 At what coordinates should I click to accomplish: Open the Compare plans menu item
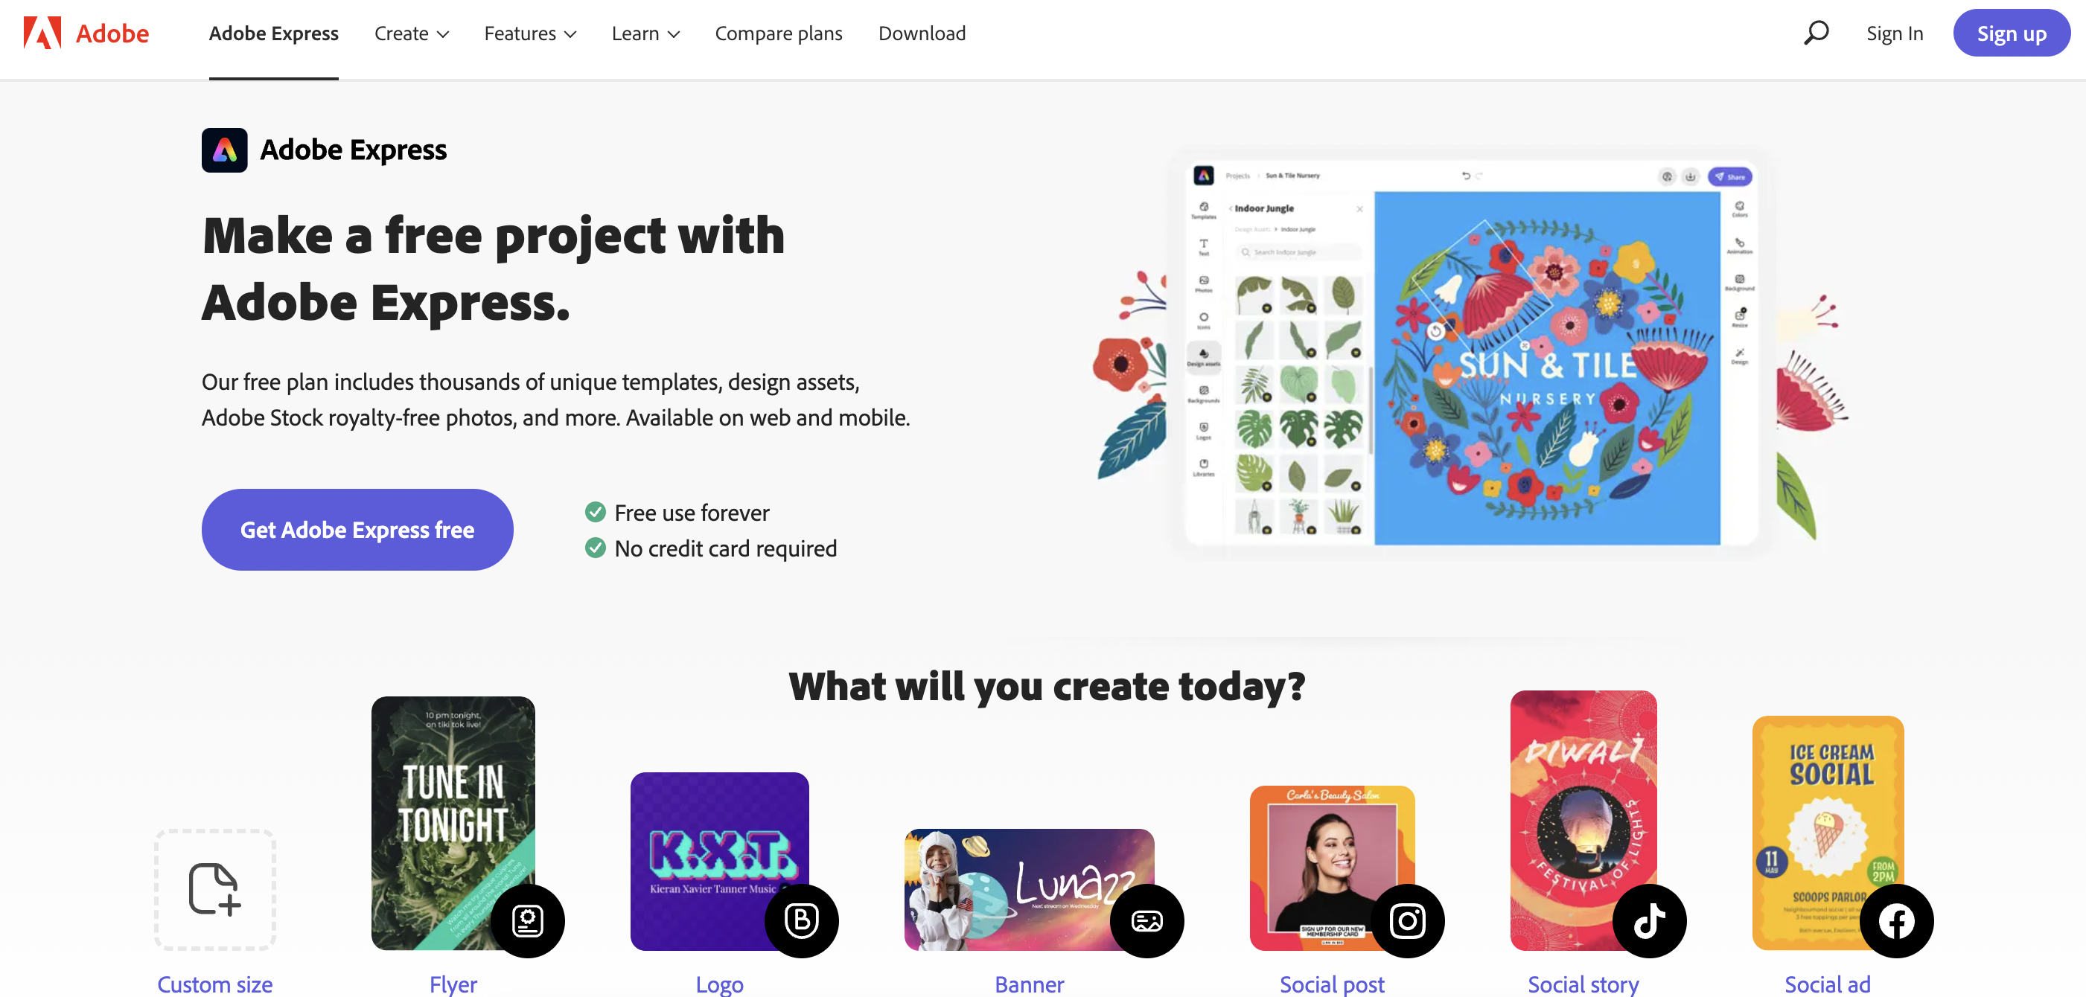[778, 32]
